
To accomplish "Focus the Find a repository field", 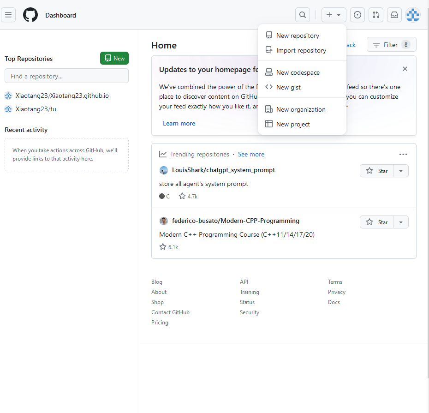I will [x=66, y=76].
